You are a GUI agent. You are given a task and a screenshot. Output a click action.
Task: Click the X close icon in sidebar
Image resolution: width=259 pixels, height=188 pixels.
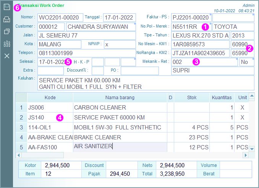(x=6, y=56)
